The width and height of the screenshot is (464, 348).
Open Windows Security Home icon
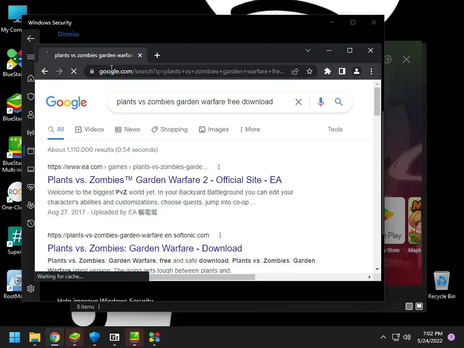click(31, 78)
